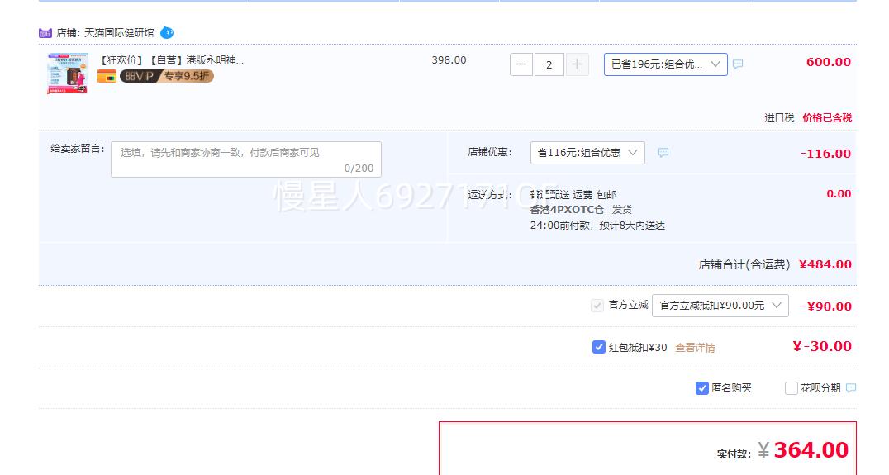Open the 查看详情 link for red packet
The image size is (889, 475).
point(695,348)
